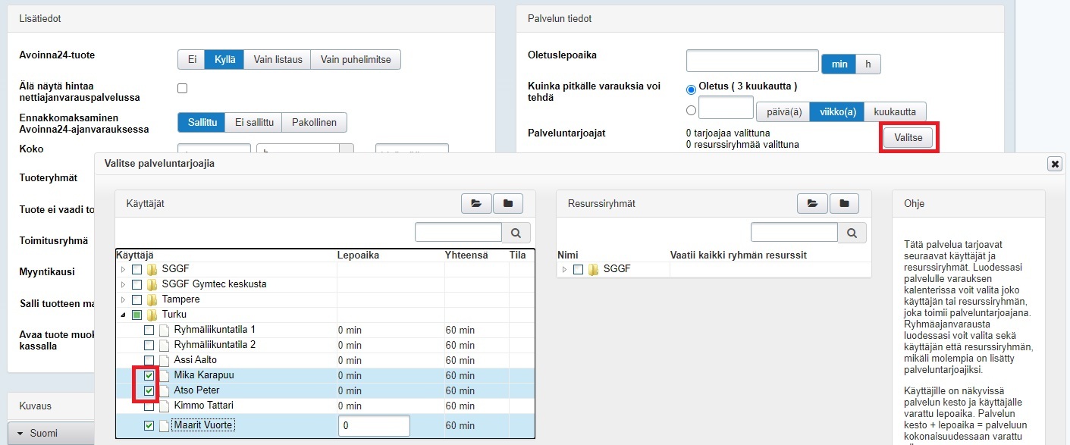Check the Assi Aalto checkbox
This screenshot has width=1070, height=445.
point(149,360)
